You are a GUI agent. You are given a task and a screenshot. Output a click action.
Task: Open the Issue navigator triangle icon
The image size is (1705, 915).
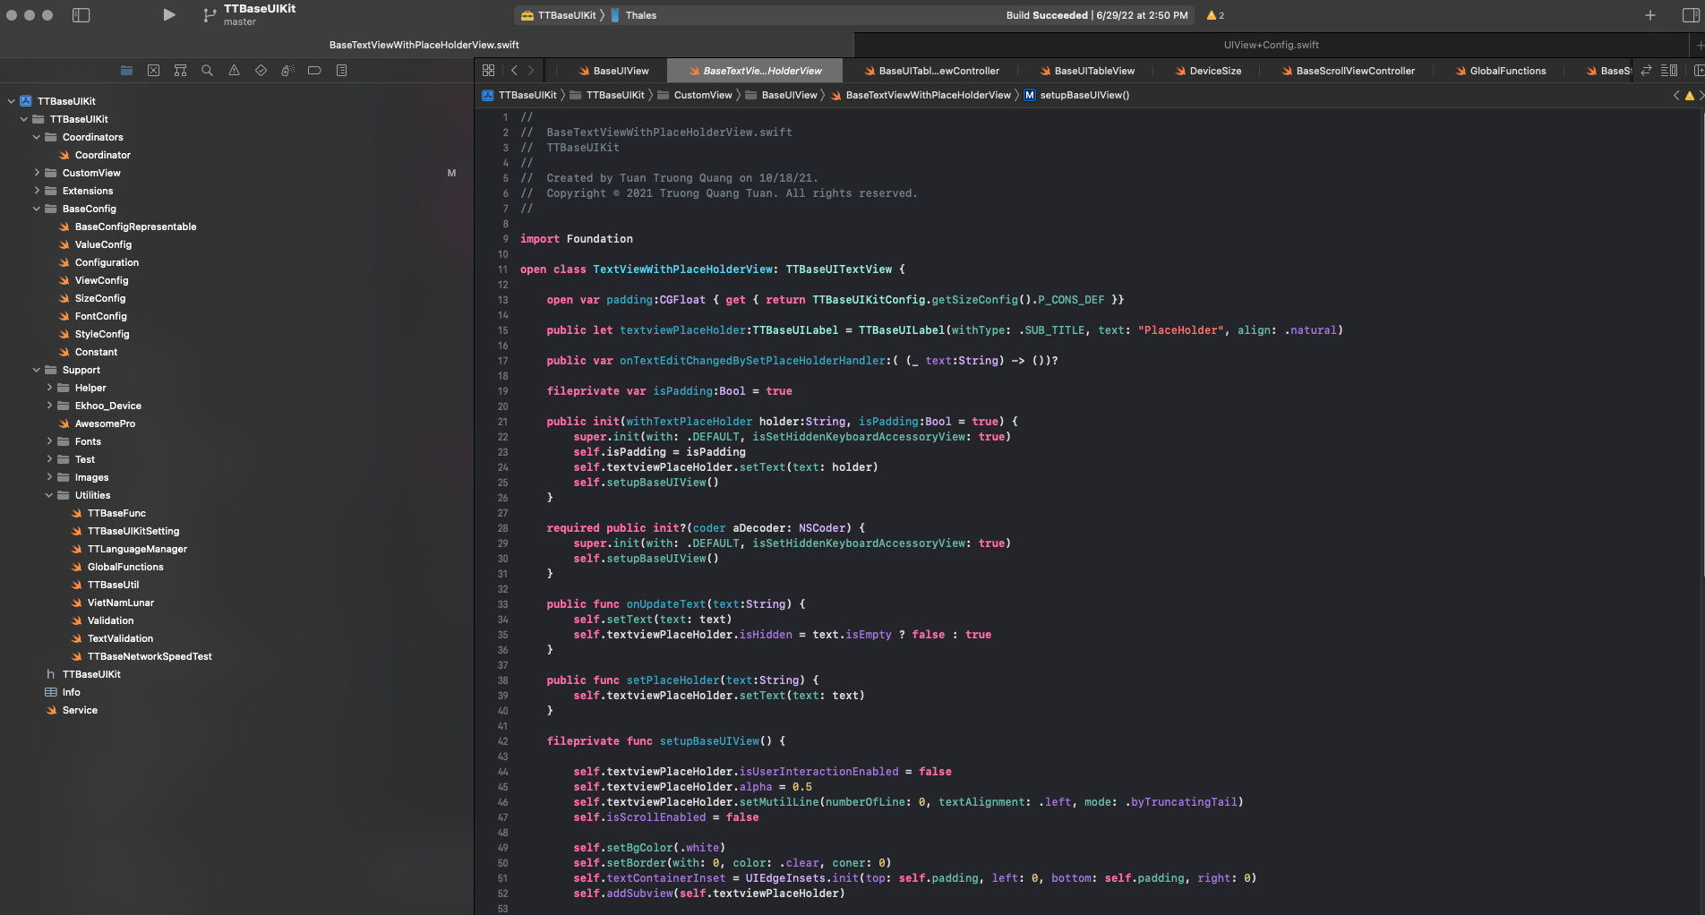click(234, 70)
